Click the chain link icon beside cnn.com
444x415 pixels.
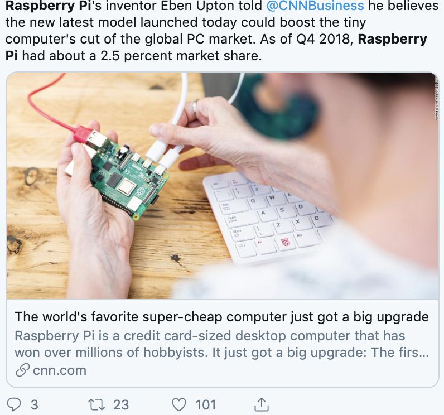click(x=22, y=370)
